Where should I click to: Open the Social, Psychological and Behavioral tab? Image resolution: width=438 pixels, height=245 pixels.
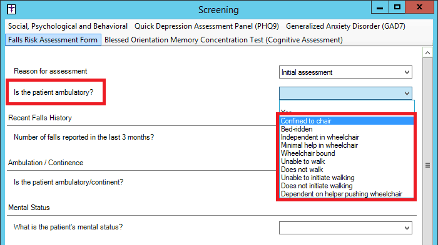pyautogui.click(x=68, y=26)
